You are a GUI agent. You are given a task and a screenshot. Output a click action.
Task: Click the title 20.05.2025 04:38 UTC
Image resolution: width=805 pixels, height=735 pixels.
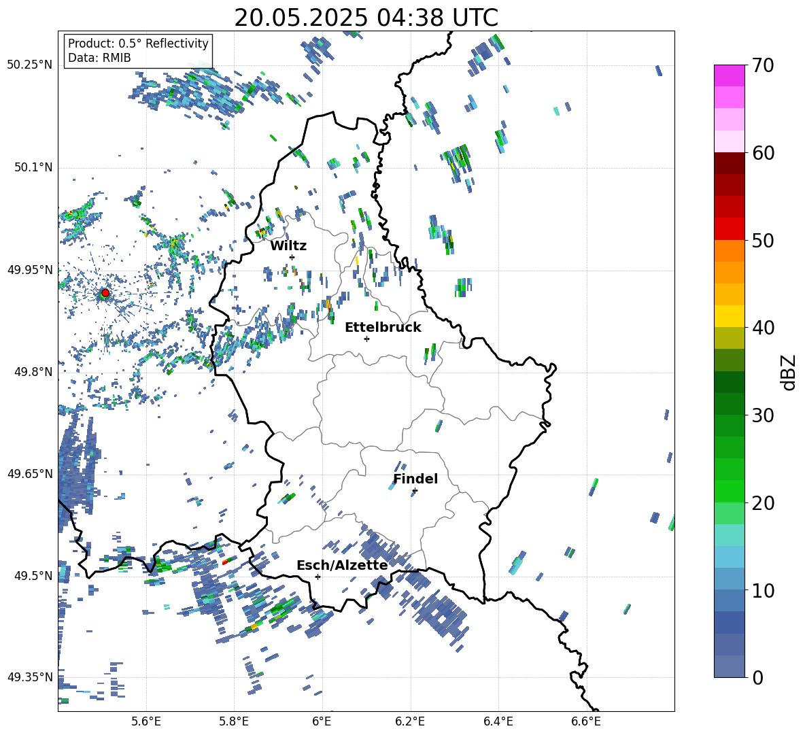366,18
